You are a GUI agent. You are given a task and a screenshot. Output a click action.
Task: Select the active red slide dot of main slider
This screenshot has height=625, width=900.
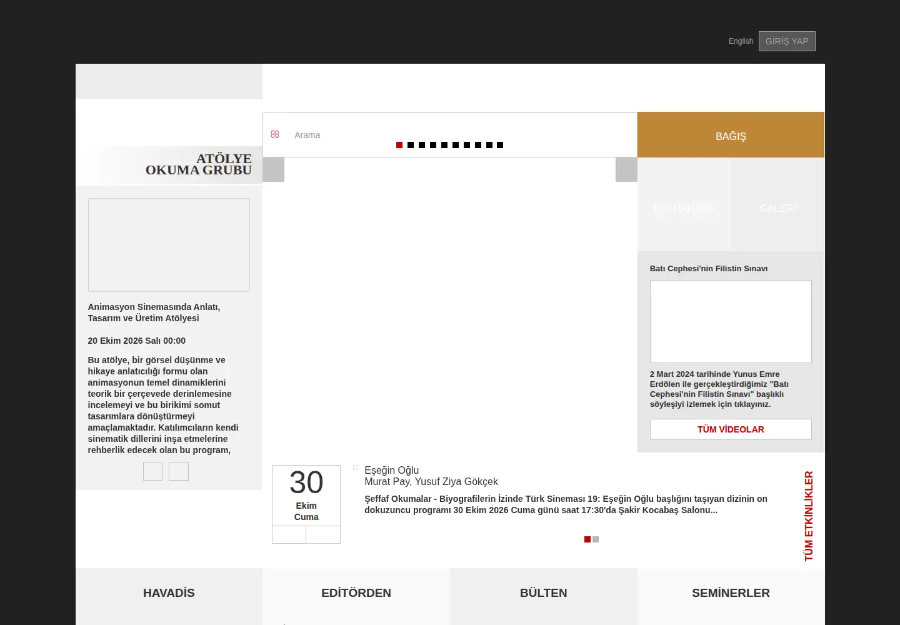(x=399, y=145)
